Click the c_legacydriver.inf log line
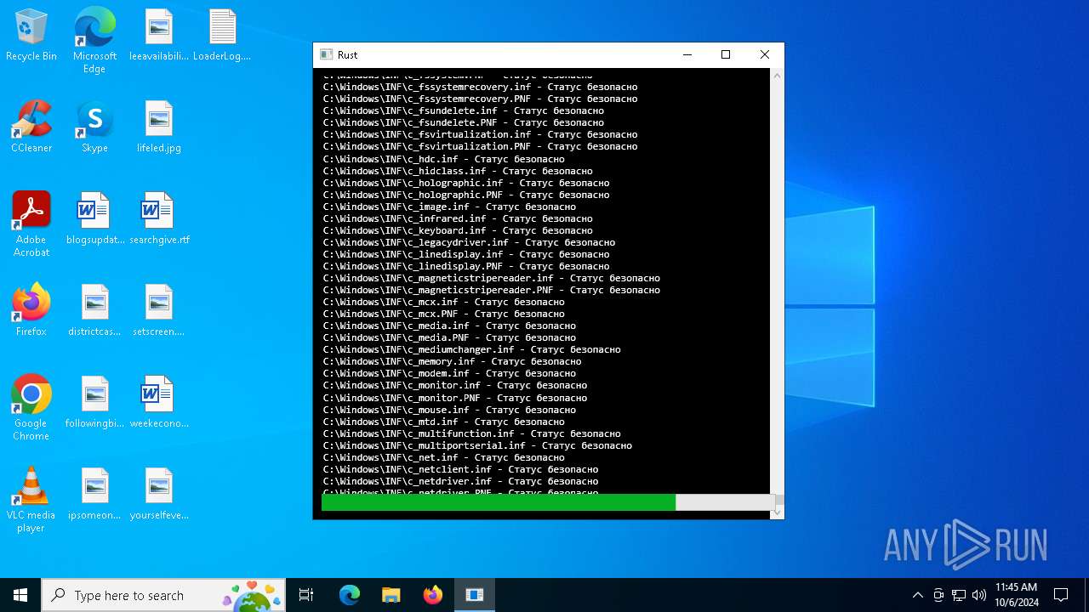Image resolution: width=1089 pixels, height=612 pixels. (469, 242)
